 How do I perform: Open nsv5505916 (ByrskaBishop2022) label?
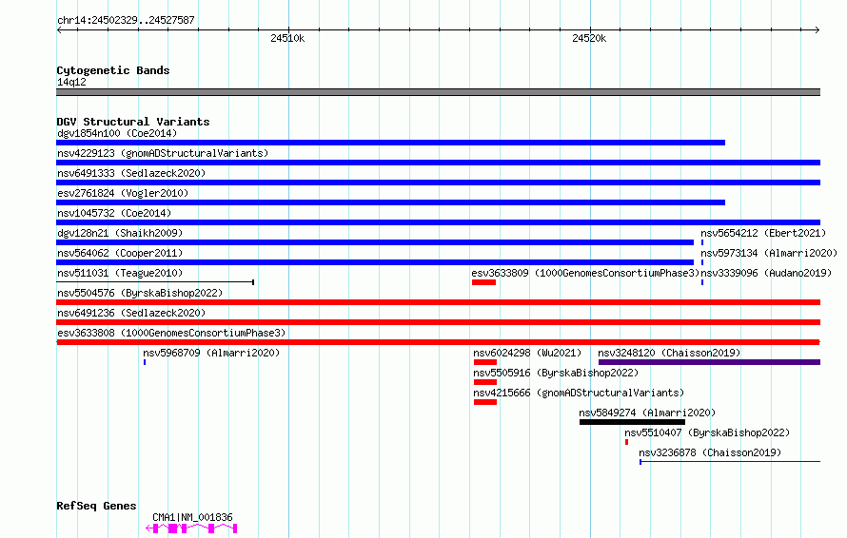[556, 373]
